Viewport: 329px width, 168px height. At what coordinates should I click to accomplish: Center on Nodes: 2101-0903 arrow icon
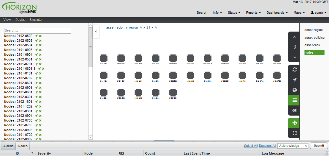(36, 50)
